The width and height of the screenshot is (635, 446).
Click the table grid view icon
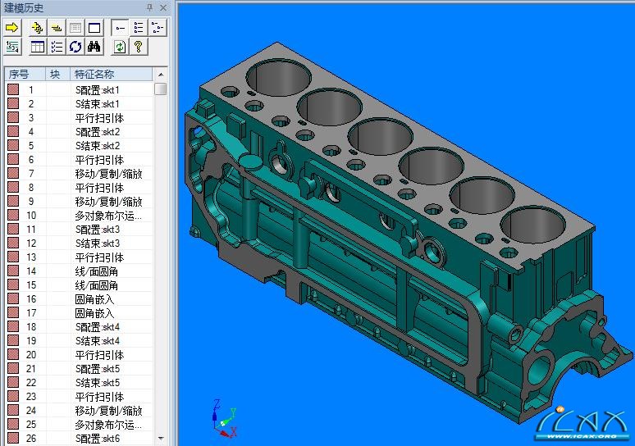[38, 47]
